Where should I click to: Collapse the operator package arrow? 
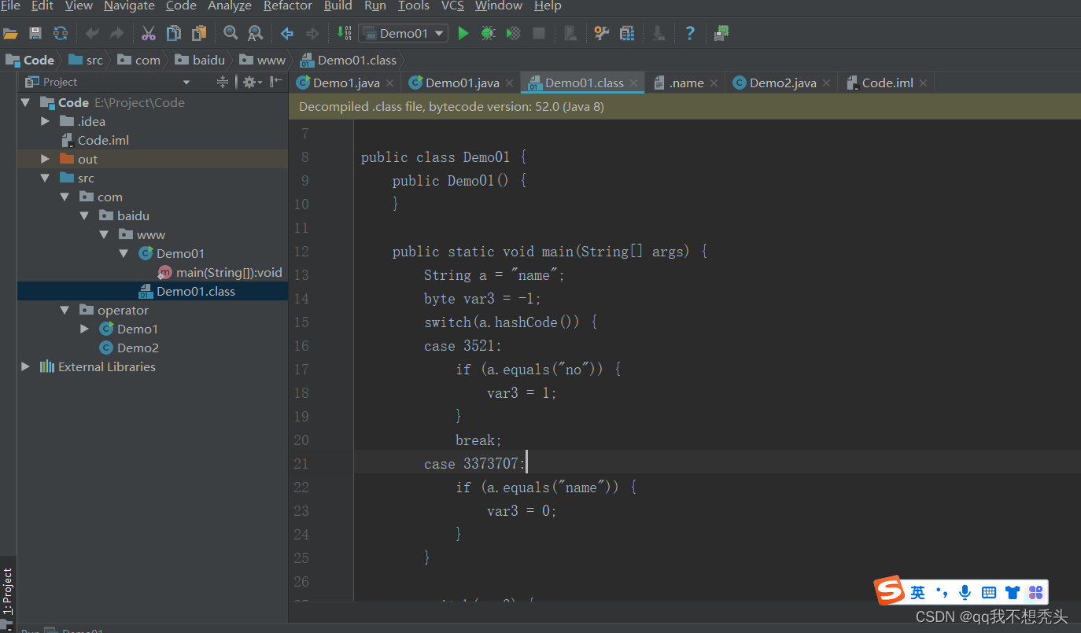pos(65,310)
